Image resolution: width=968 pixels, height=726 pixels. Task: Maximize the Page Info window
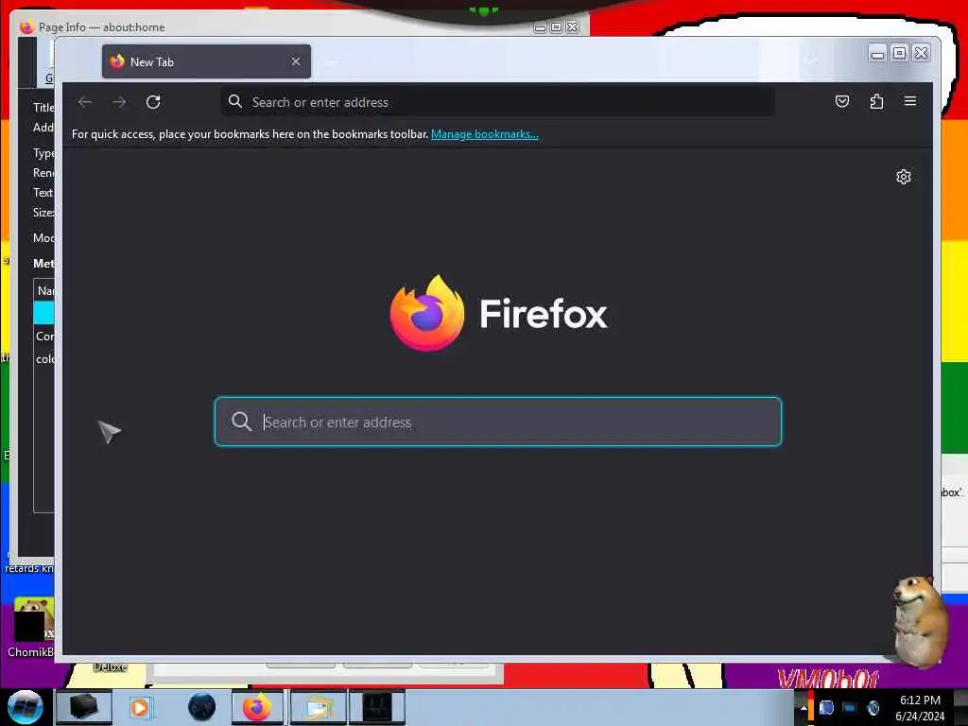point(556,27)
